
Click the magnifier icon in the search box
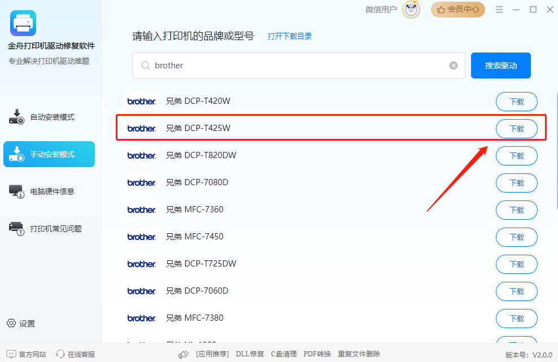[x=146, y=66]
